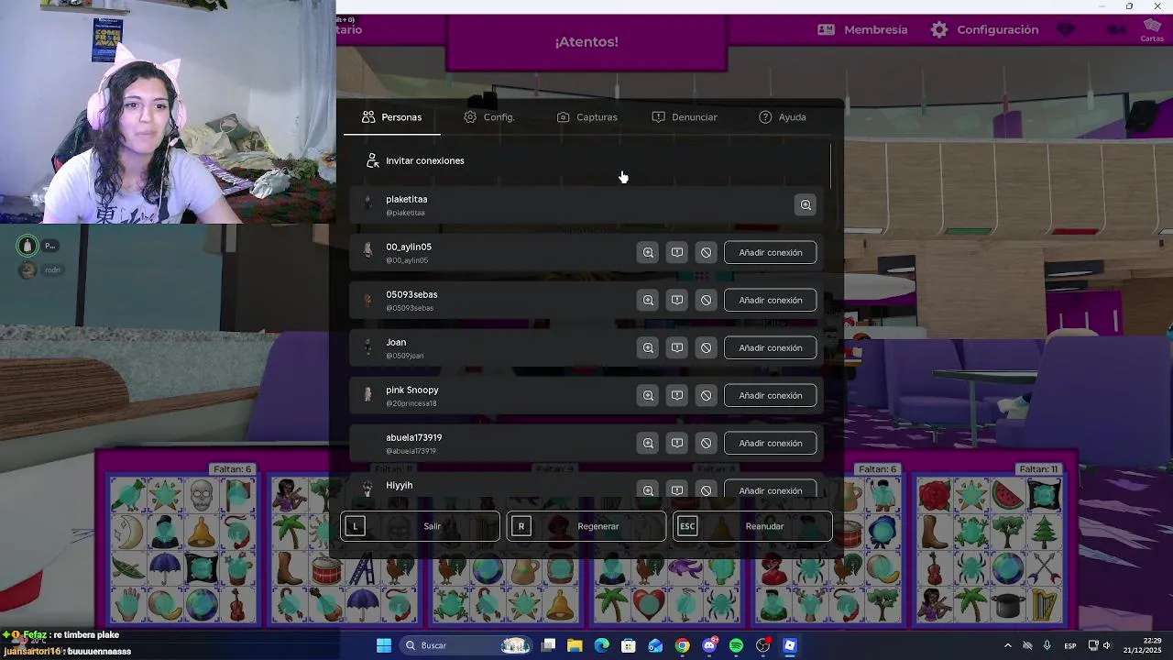Image resolution: width=1173 pixels, height=660 pixels.
Task: Add pink Snoopy as connection
Action: click(770, 395)
